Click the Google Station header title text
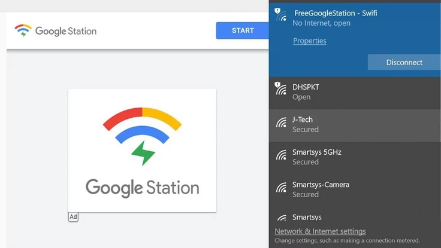Screen dimensions: 441x248 coord(66,31)
